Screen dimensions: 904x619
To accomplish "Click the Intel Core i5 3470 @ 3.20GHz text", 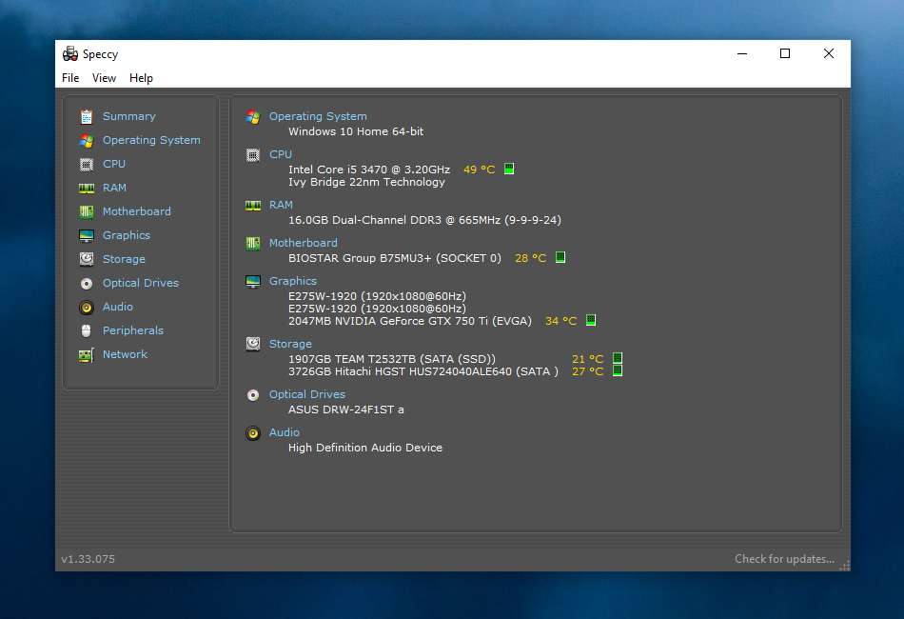I will coord(369,169).
